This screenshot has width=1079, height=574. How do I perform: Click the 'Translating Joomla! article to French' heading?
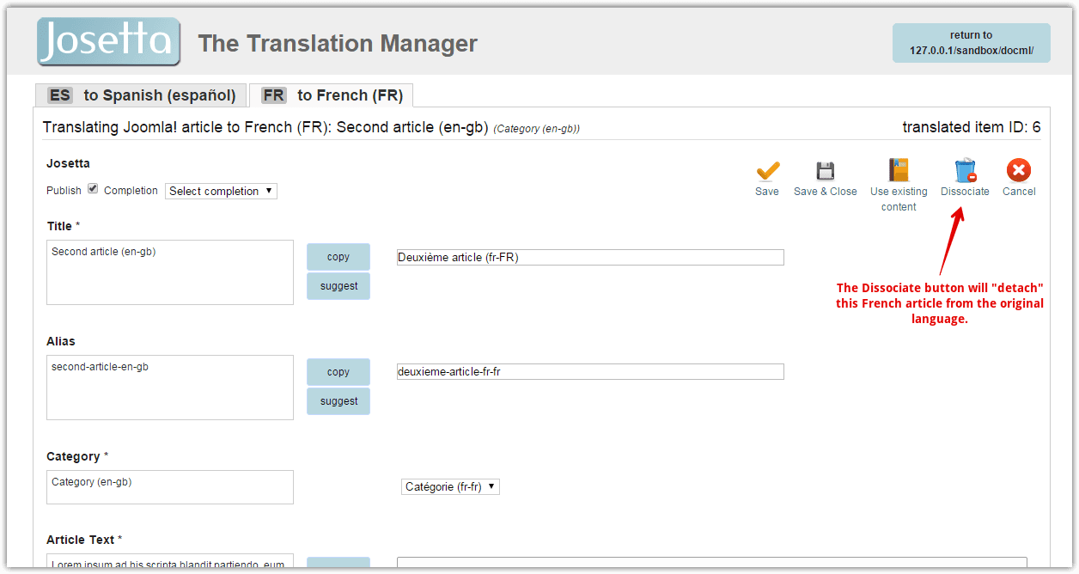[265, 127]
